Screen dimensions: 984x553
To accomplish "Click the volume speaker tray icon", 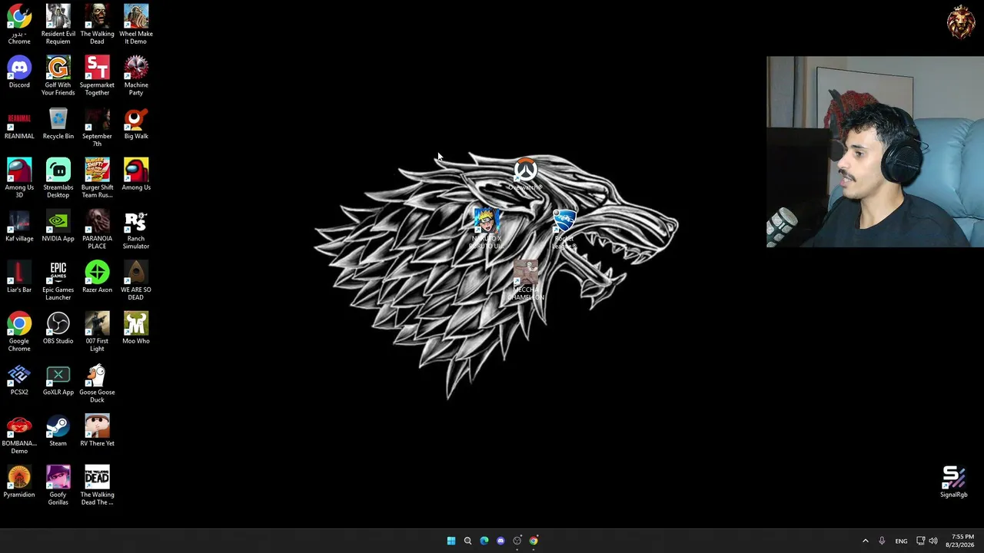I will pos(933,541).
